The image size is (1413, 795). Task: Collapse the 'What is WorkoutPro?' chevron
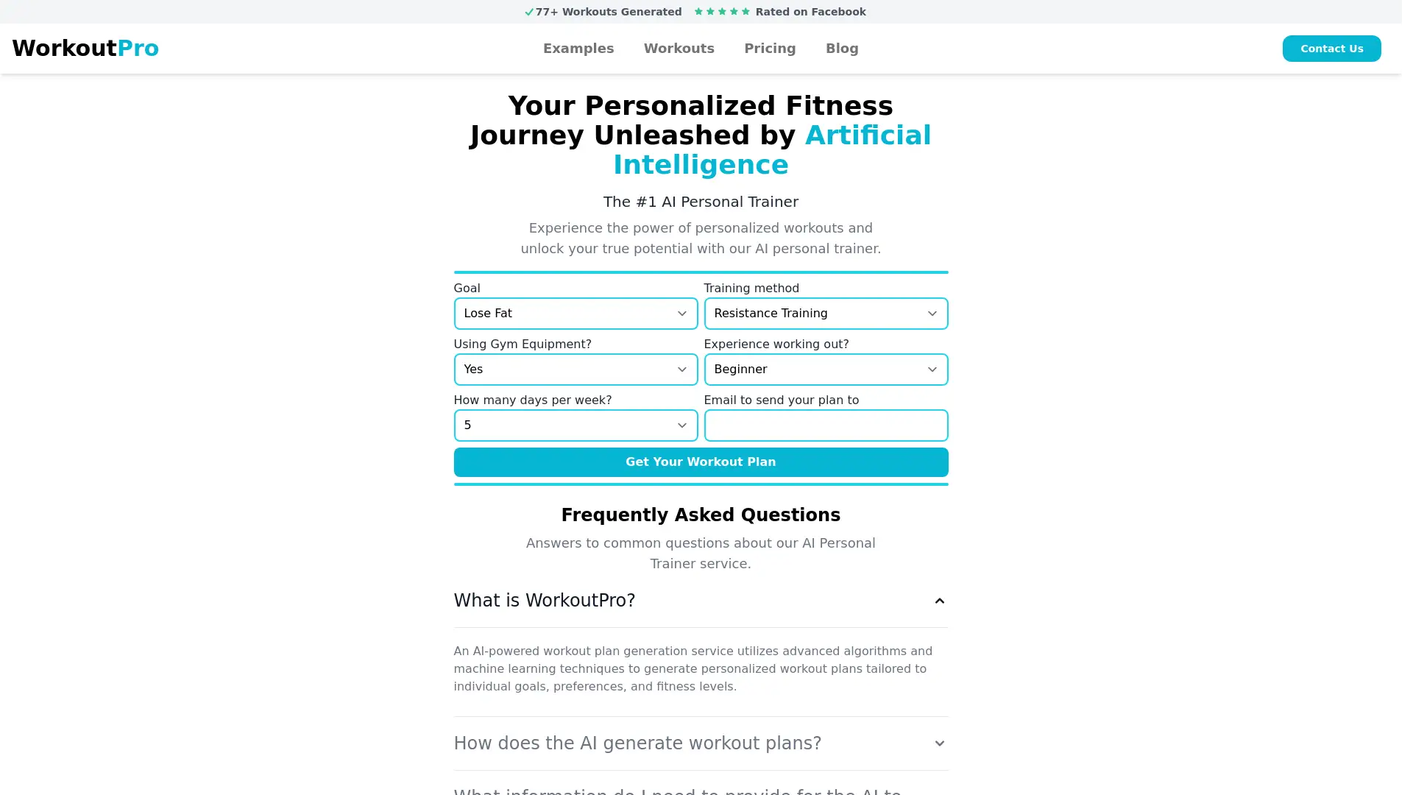click(939, 601)
